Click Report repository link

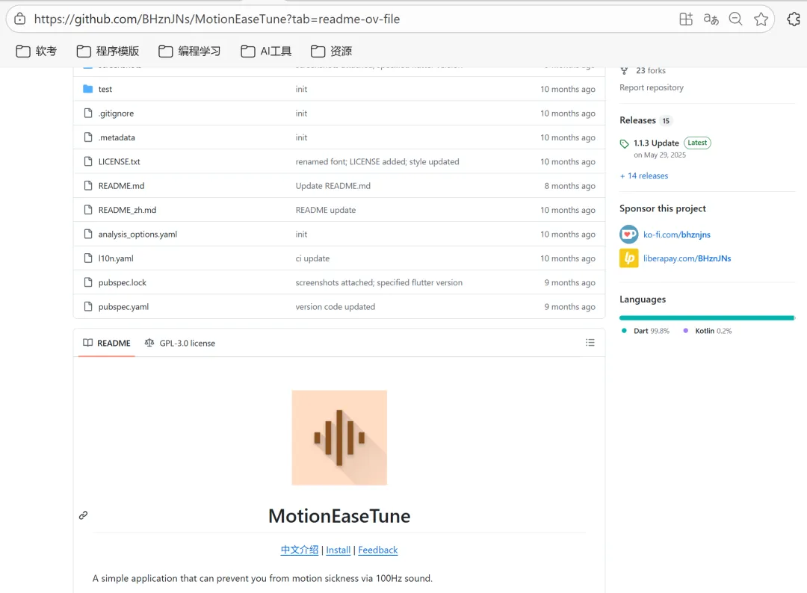[651, 87]
